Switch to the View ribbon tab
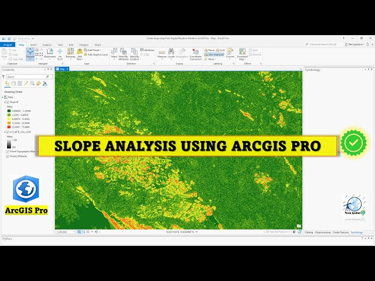 (x=60, y=44)
